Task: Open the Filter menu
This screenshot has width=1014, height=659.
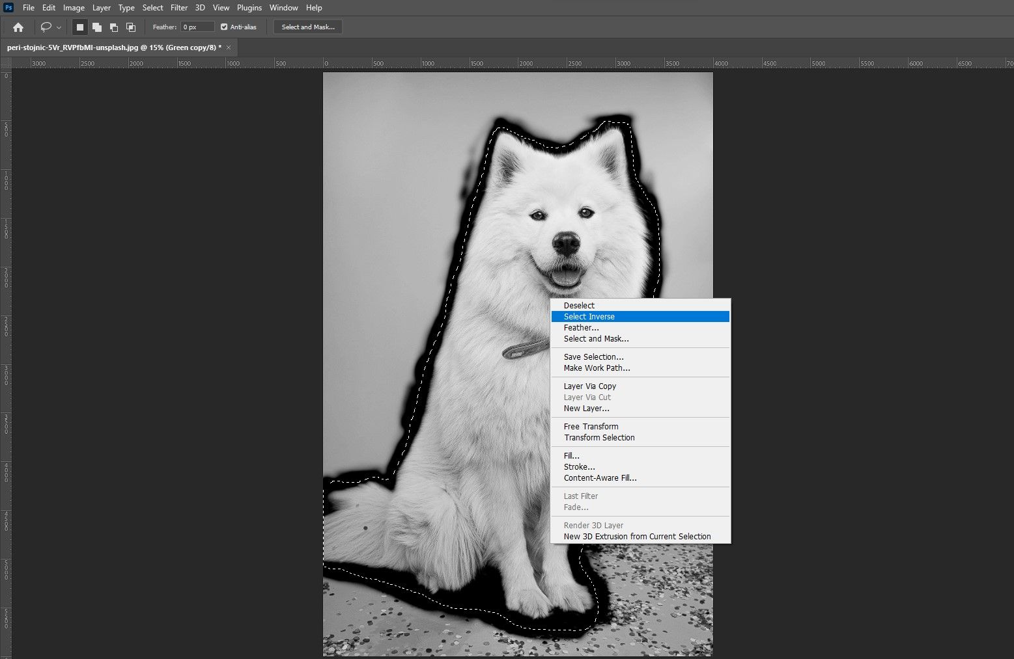Action: [179, 8]
